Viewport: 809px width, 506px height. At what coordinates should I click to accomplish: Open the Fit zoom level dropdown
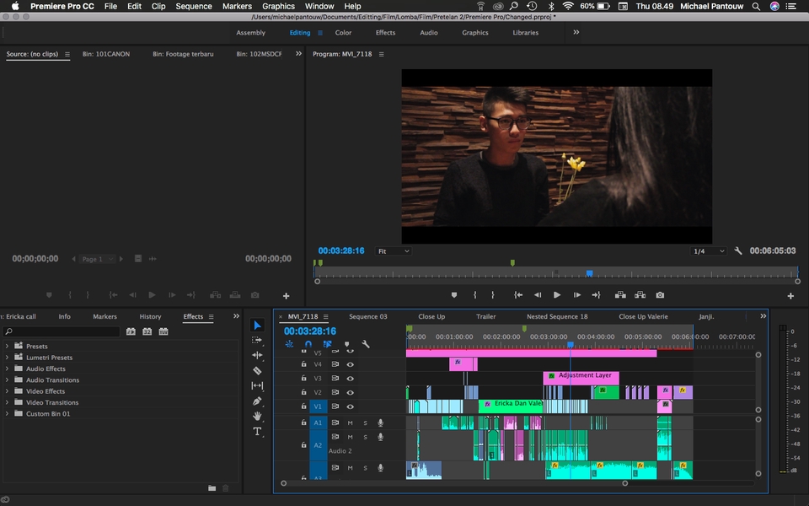(x=394, y=251)
